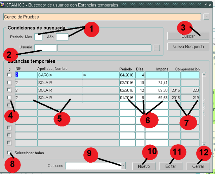Select the Importe cell showing 89,30
The width and height of the screenshot is (215, 174).
pyautogui.click(x=157, y=91)
